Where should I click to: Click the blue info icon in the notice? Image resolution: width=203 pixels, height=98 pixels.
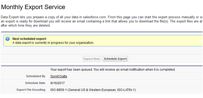(8, 39)
